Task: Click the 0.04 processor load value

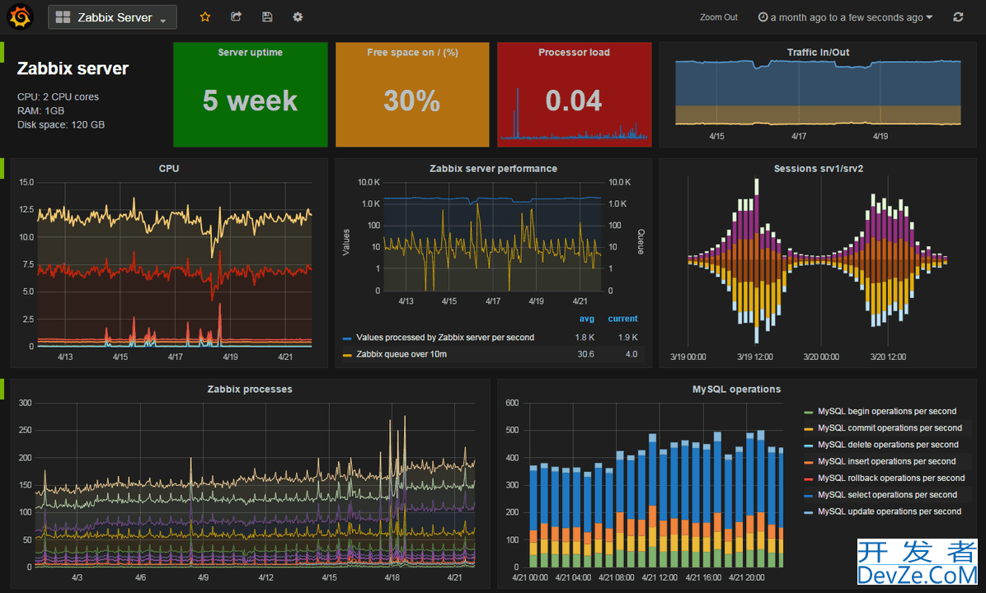Action: (x=574, y=100)
